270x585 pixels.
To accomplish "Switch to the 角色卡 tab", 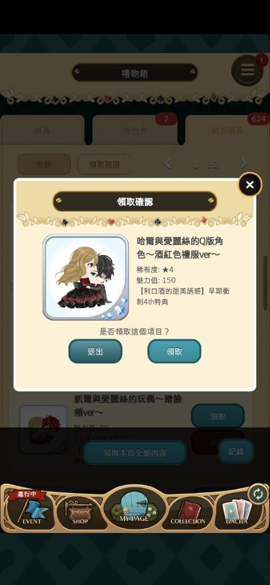I will 134,130.
